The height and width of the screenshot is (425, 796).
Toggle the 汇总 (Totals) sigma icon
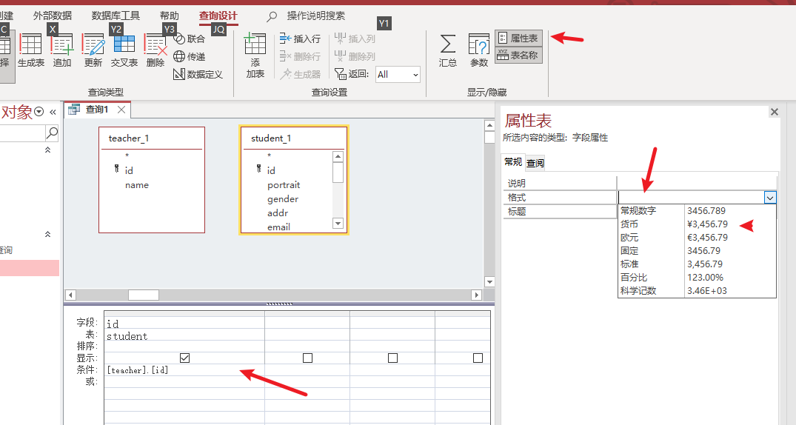coord(448,50)
